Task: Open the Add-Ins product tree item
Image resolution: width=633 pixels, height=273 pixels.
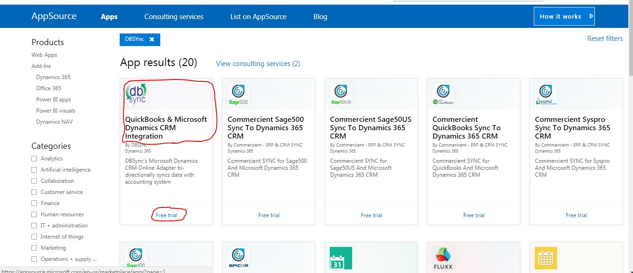Action: [x=41, y=66]
